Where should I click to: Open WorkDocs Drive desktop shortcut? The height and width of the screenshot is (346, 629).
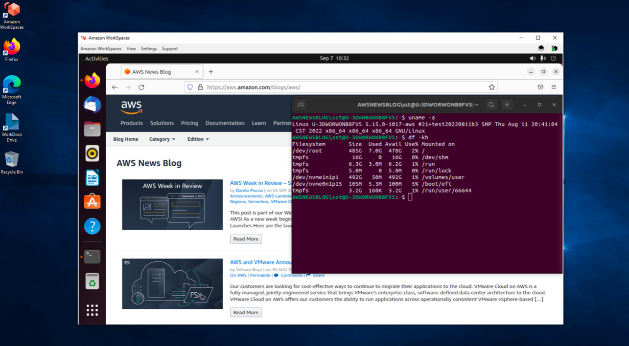point(12,128)
